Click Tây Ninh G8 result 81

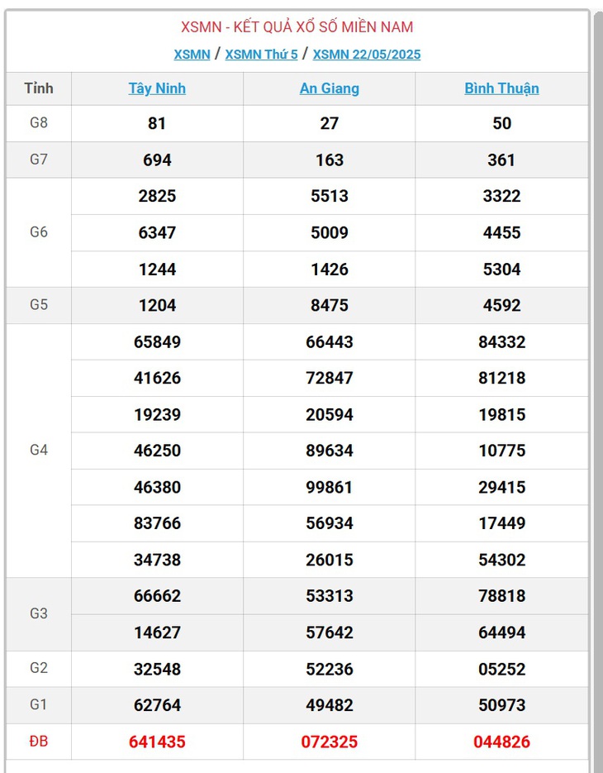(x=157, y=123)
